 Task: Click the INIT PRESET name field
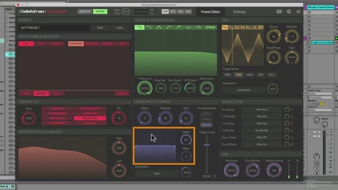coord(54,28)
